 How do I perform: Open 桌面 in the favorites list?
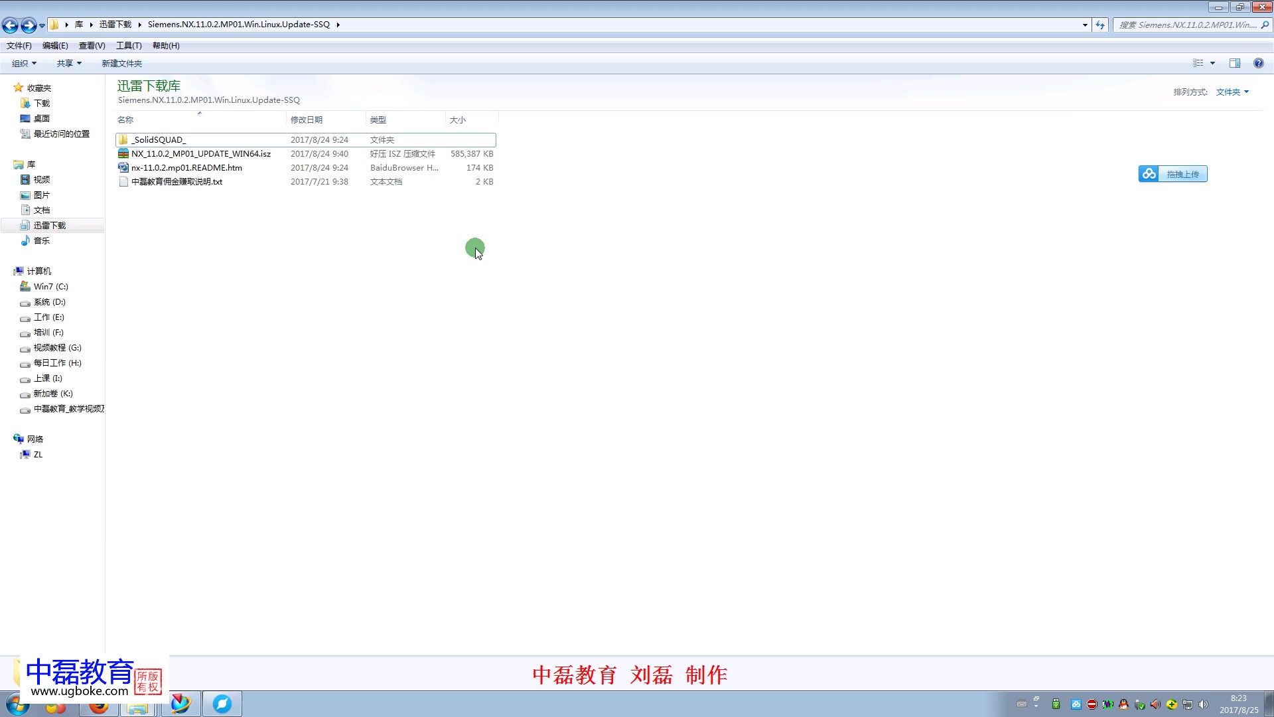[41, 118]
